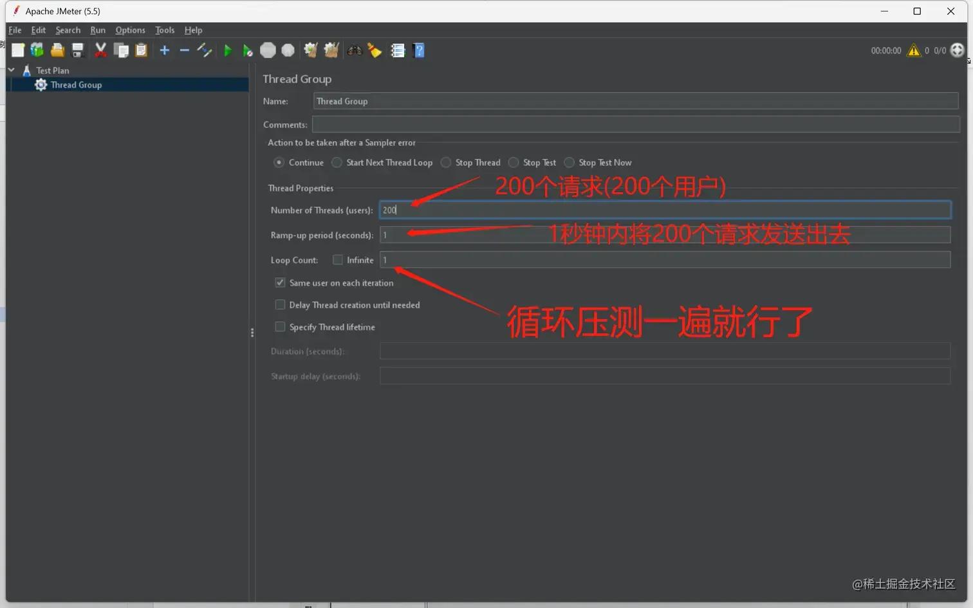Click the remote engines globe icon

point(958,50)
